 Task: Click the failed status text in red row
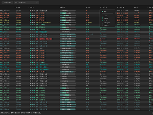[x=44, y=39]
